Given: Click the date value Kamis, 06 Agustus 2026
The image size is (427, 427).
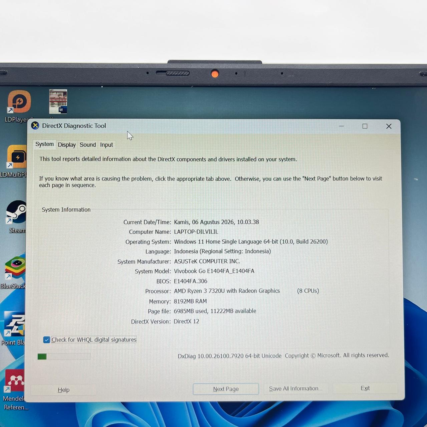Looking at the screenshot, I should [x=217, y=222].
